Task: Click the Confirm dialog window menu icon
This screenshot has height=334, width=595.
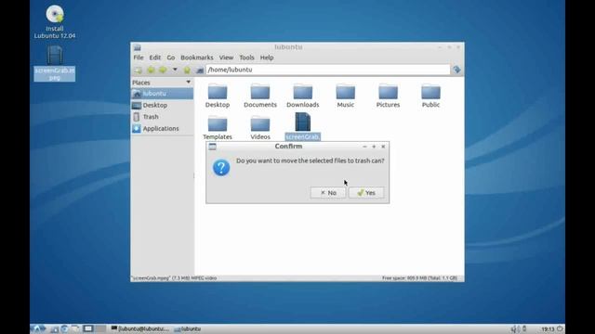Action: [213, 147]
